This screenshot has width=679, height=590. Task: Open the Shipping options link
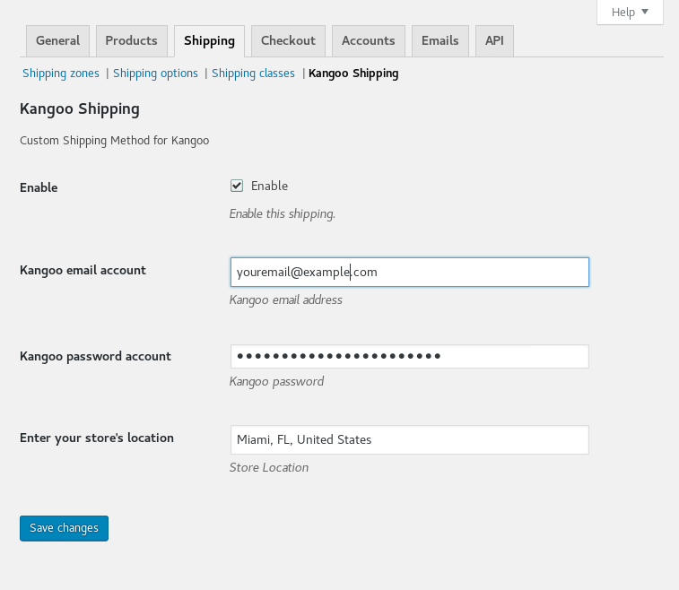155,74
